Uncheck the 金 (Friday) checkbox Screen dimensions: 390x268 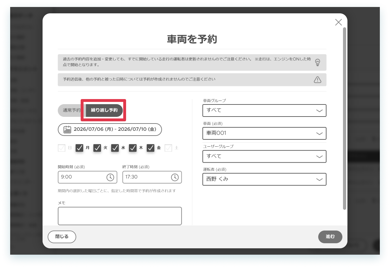[x=151, y=148]
